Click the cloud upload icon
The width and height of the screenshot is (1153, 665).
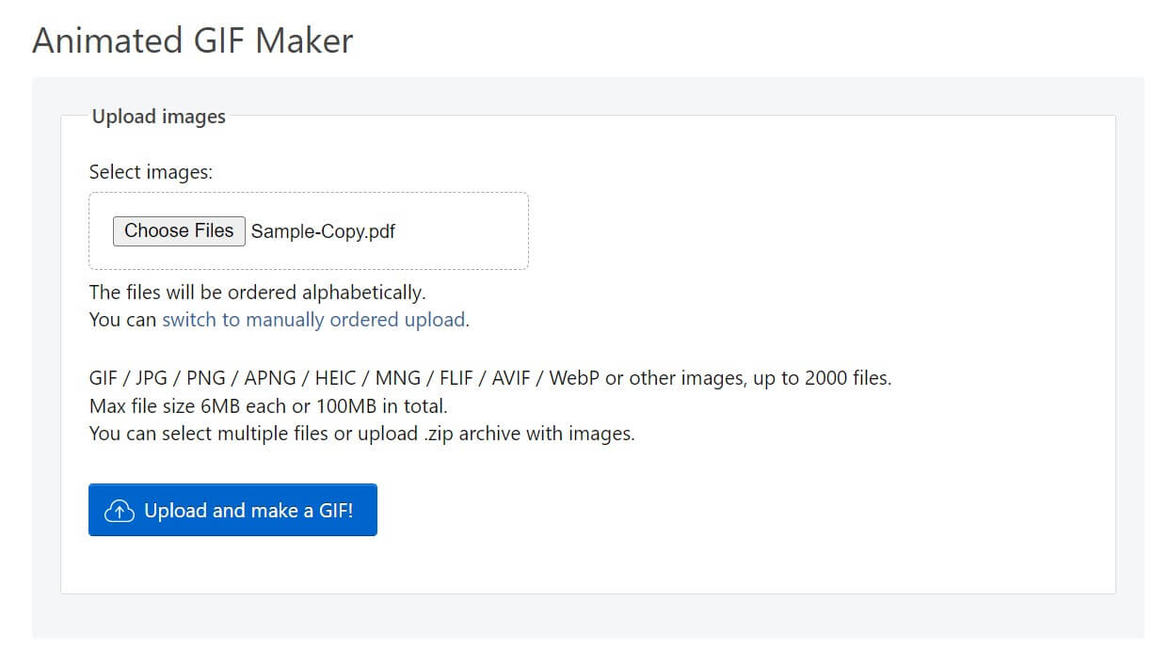[119, 511]
